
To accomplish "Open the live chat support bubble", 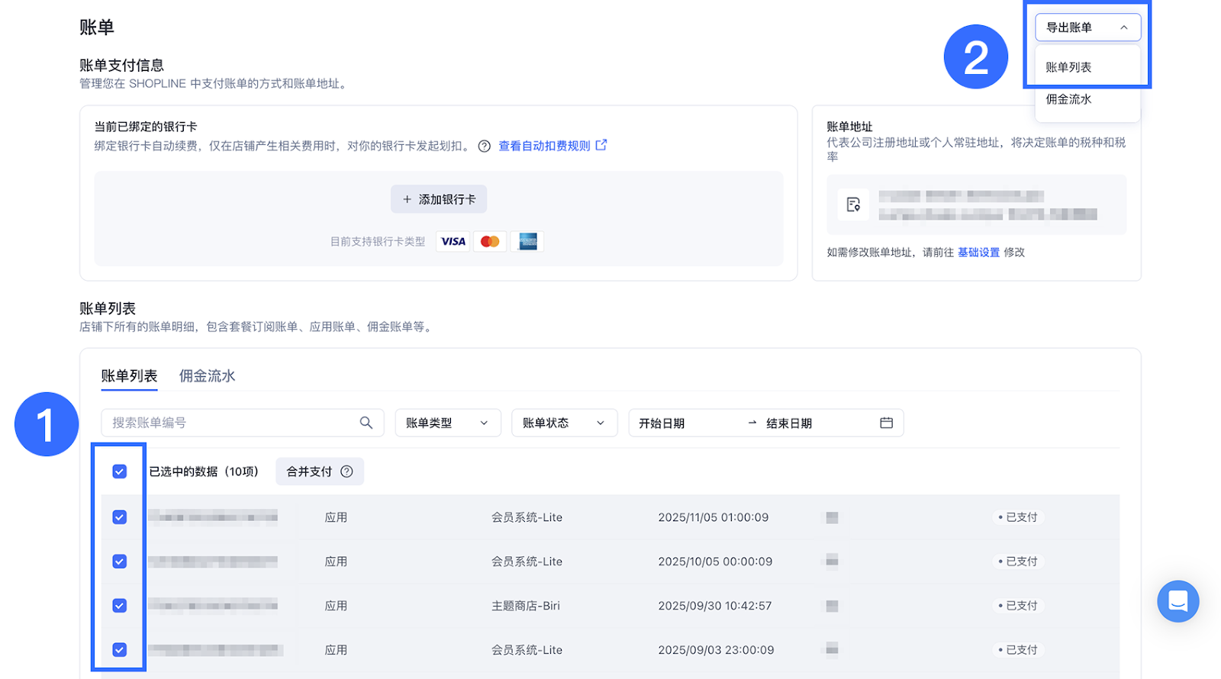I will point(1178,601).
